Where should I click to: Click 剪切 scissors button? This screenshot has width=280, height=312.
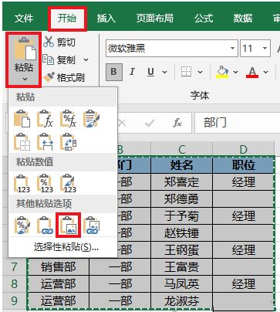pos(59,42)
